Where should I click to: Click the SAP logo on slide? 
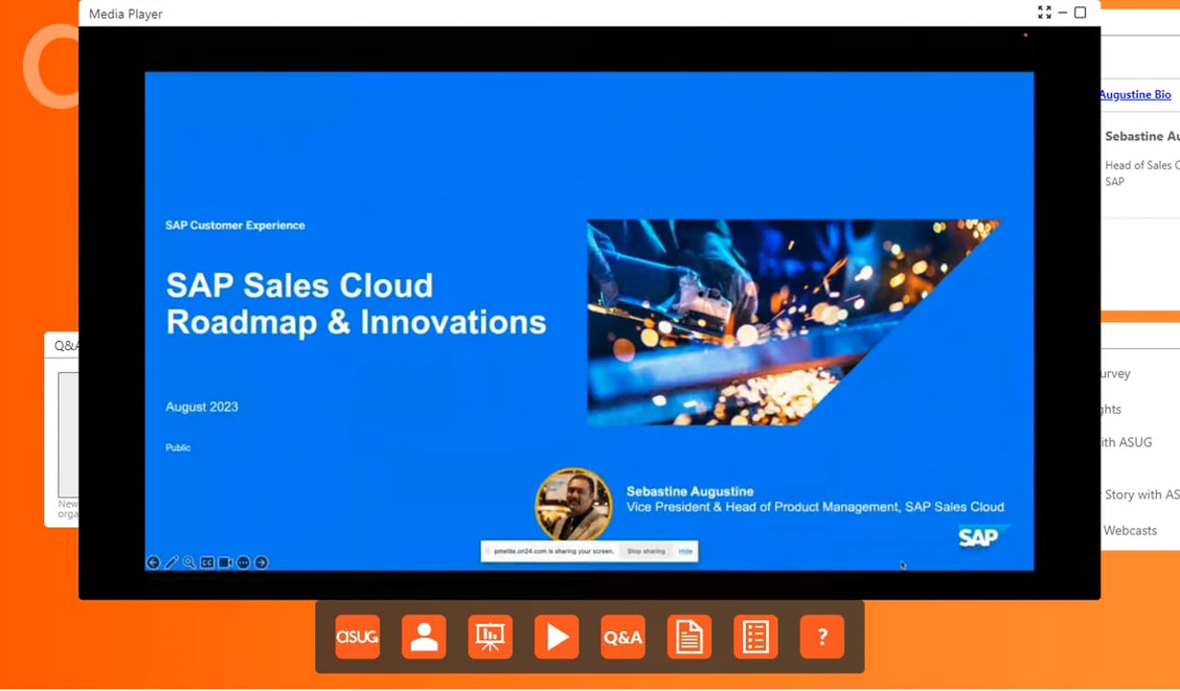tap(983, 536)
